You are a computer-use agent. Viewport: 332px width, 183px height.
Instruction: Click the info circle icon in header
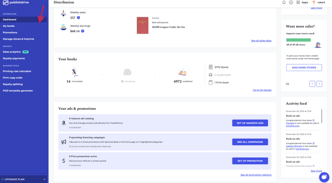291,2
